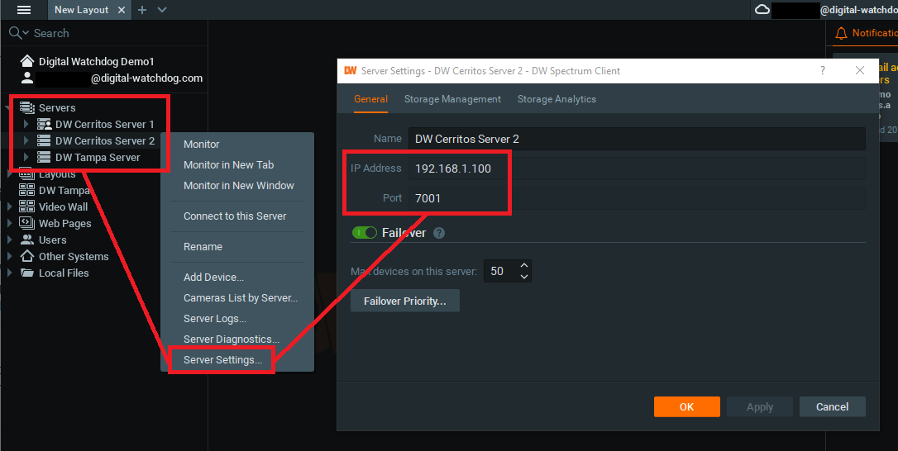Image resolution: width=898 pixels, height=451 pixels.
Task: Click the Failover Priority button
Action: tap(404, 301)
